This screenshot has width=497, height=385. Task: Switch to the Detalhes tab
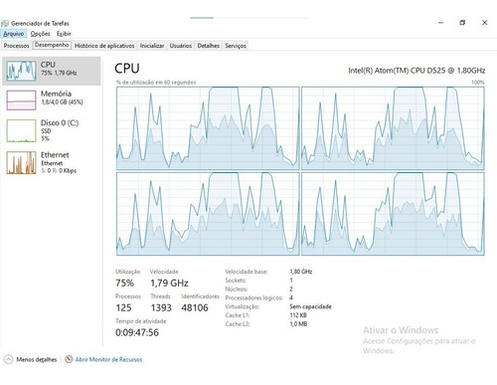tap(209, 46)
